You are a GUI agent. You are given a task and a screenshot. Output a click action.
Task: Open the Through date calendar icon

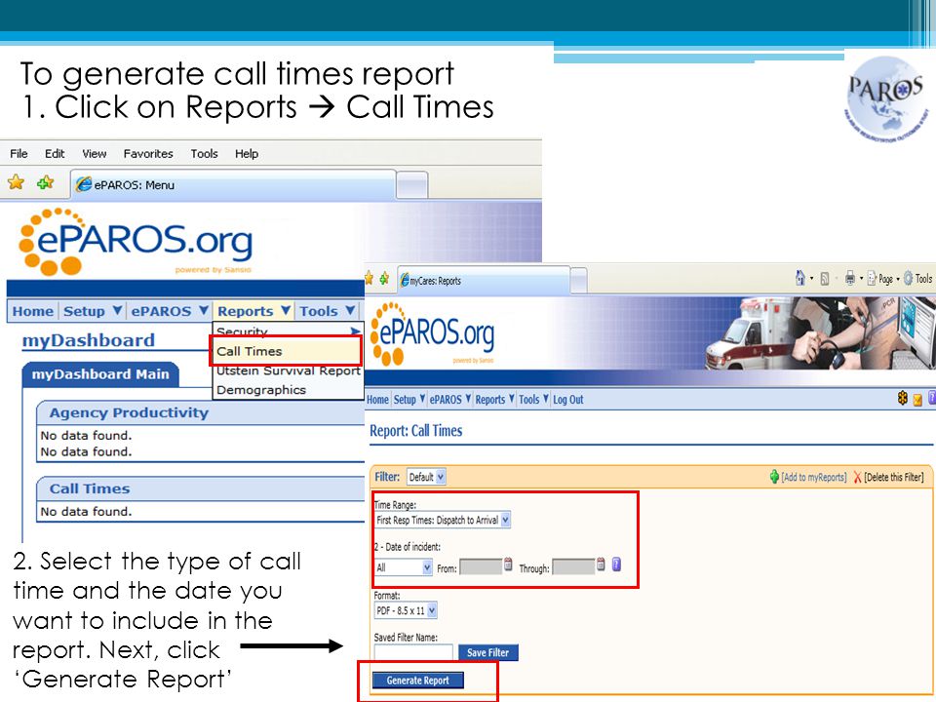[601, 565]
